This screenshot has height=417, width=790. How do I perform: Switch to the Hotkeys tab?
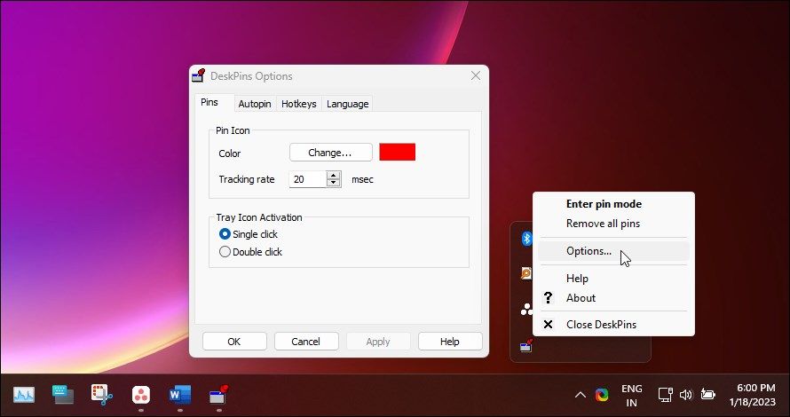[299, 104]
